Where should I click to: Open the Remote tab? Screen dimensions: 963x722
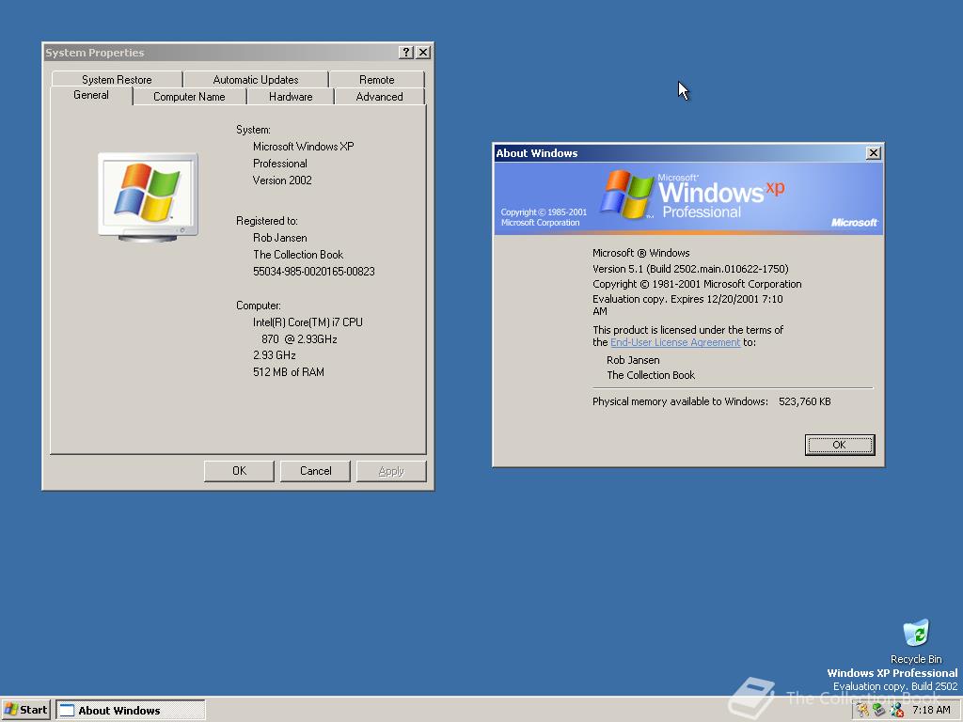pos(376,79)
